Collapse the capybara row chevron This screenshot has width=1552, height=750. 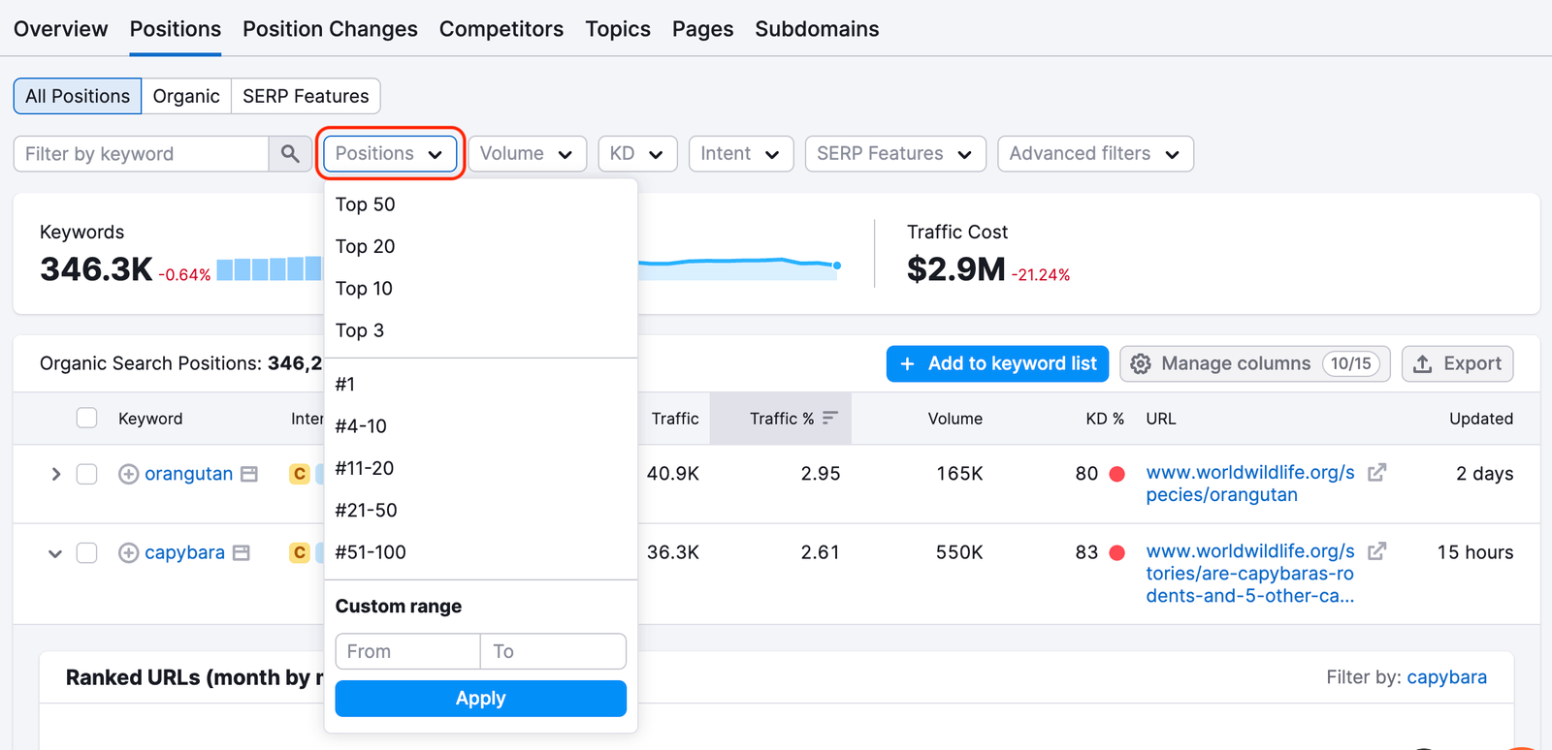point(55,553)
